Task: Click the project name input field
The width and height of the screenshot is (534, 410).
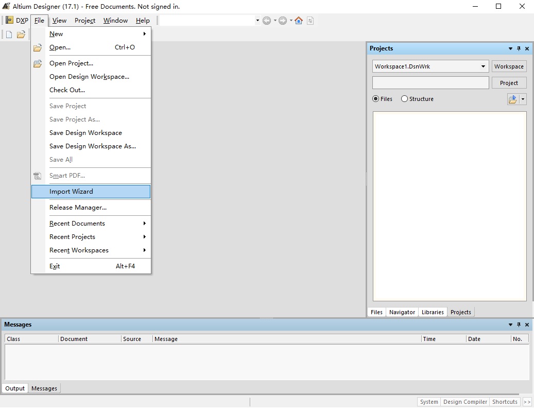Action: (x=430, y=83)
